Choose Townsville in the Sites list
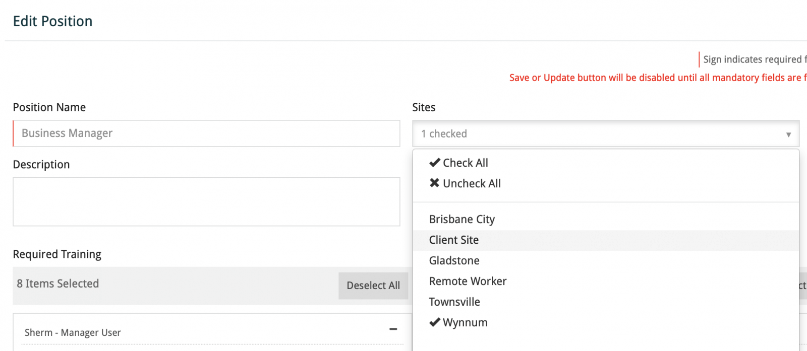 pos(454,302)
